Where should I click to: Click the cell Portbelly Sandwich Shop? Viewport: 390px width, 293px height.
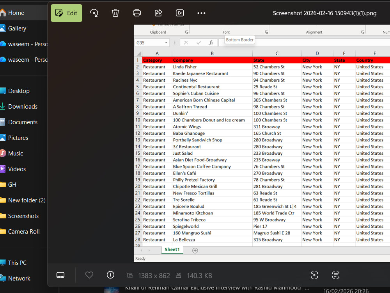pyautogui.click(x=212, y=140)
